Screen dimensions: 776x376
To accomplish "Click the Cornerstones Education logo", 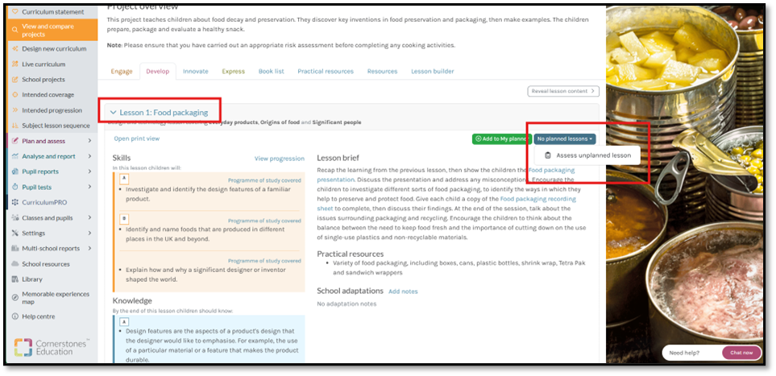I will 53,348.
